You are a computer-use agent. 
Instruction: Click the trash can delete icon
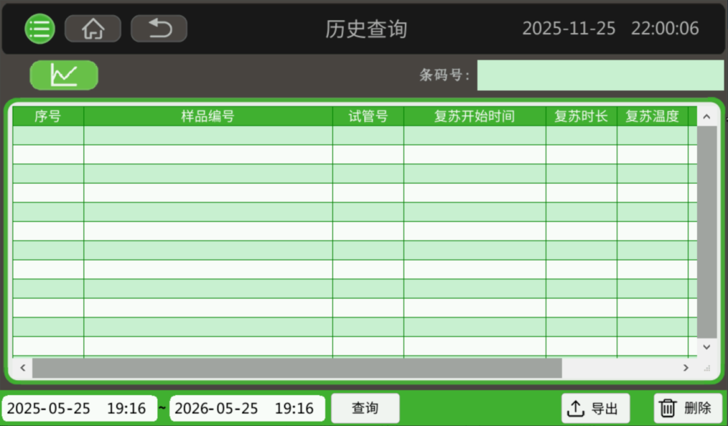[x=667, y=409]
